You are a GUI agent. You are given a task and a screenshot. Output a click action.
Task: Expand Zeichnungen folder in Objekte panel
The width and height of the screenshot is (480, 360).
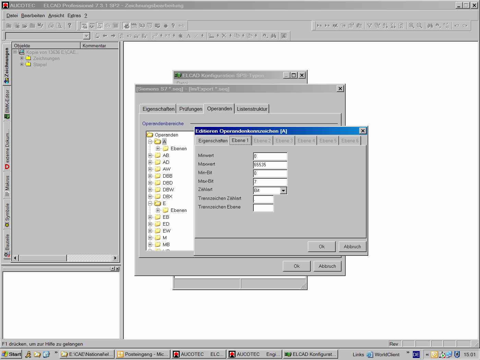point(22,58)
